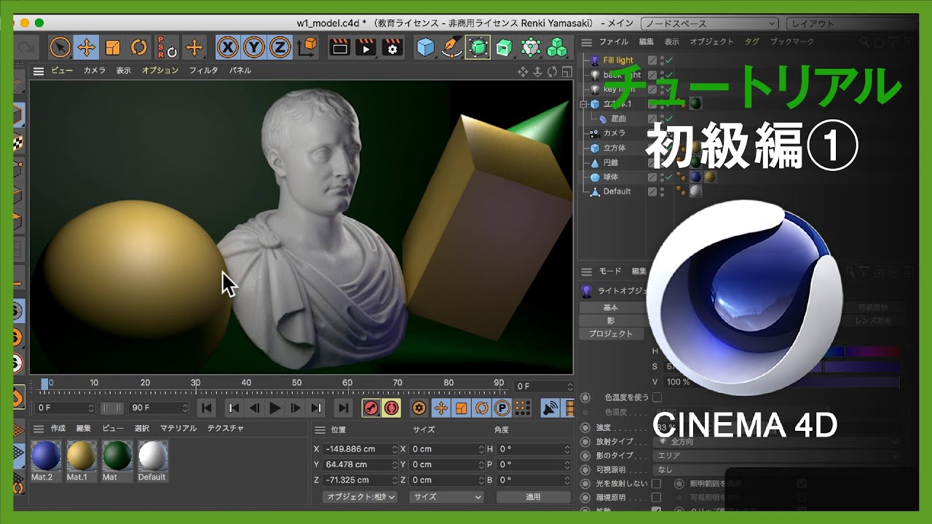The height and width of the screenshot is (524, 932).
Task: Open the material manager テクスチャ menu
Action: pos(226,429)
